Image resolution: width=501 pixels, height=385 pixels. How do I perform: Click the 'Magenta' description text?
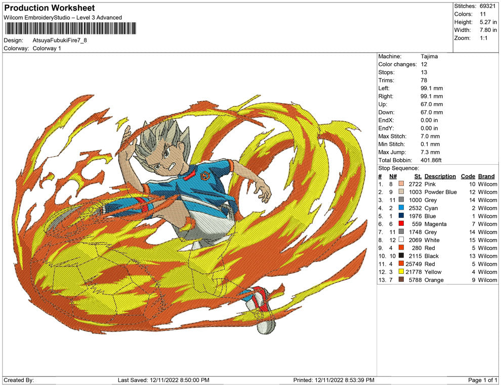[x=436, y=224]
